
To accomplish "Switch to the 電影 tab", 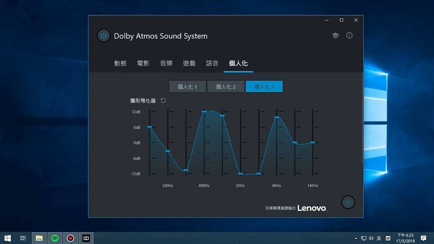I will pos(143,63).
